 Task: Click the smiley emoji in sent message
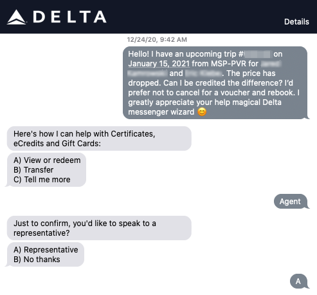pos(202,112)
